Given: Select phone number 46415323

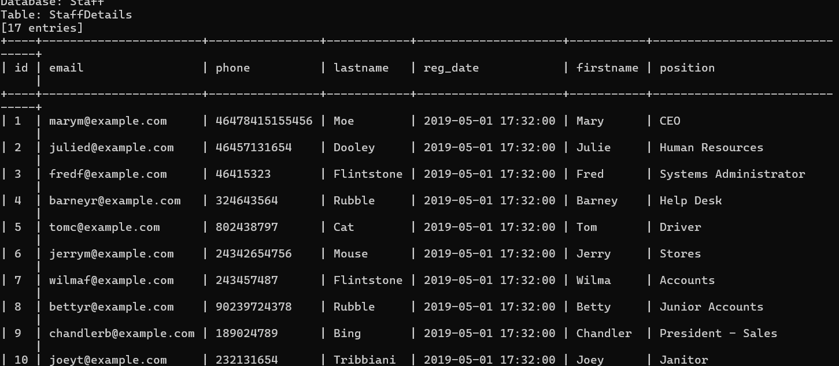Looking at the screenshot, I should tap(243, 174).
